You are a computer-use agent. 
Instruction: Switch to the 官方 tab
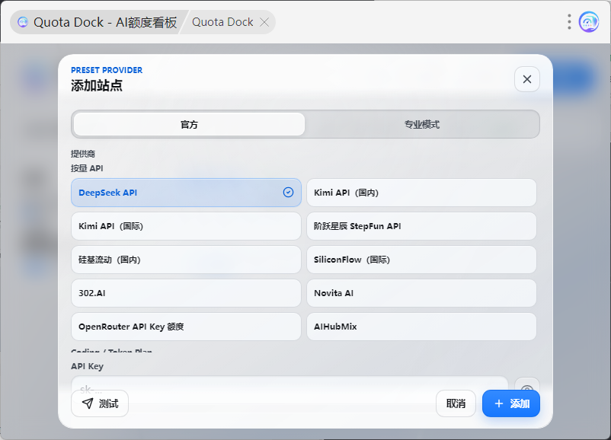[189, 124]
